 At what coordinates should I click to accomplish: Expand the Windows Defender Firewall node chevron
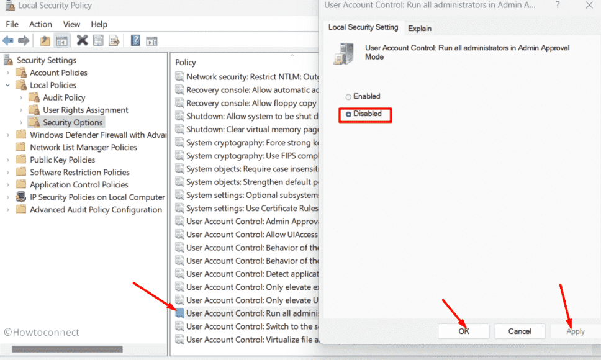point(7,135)
